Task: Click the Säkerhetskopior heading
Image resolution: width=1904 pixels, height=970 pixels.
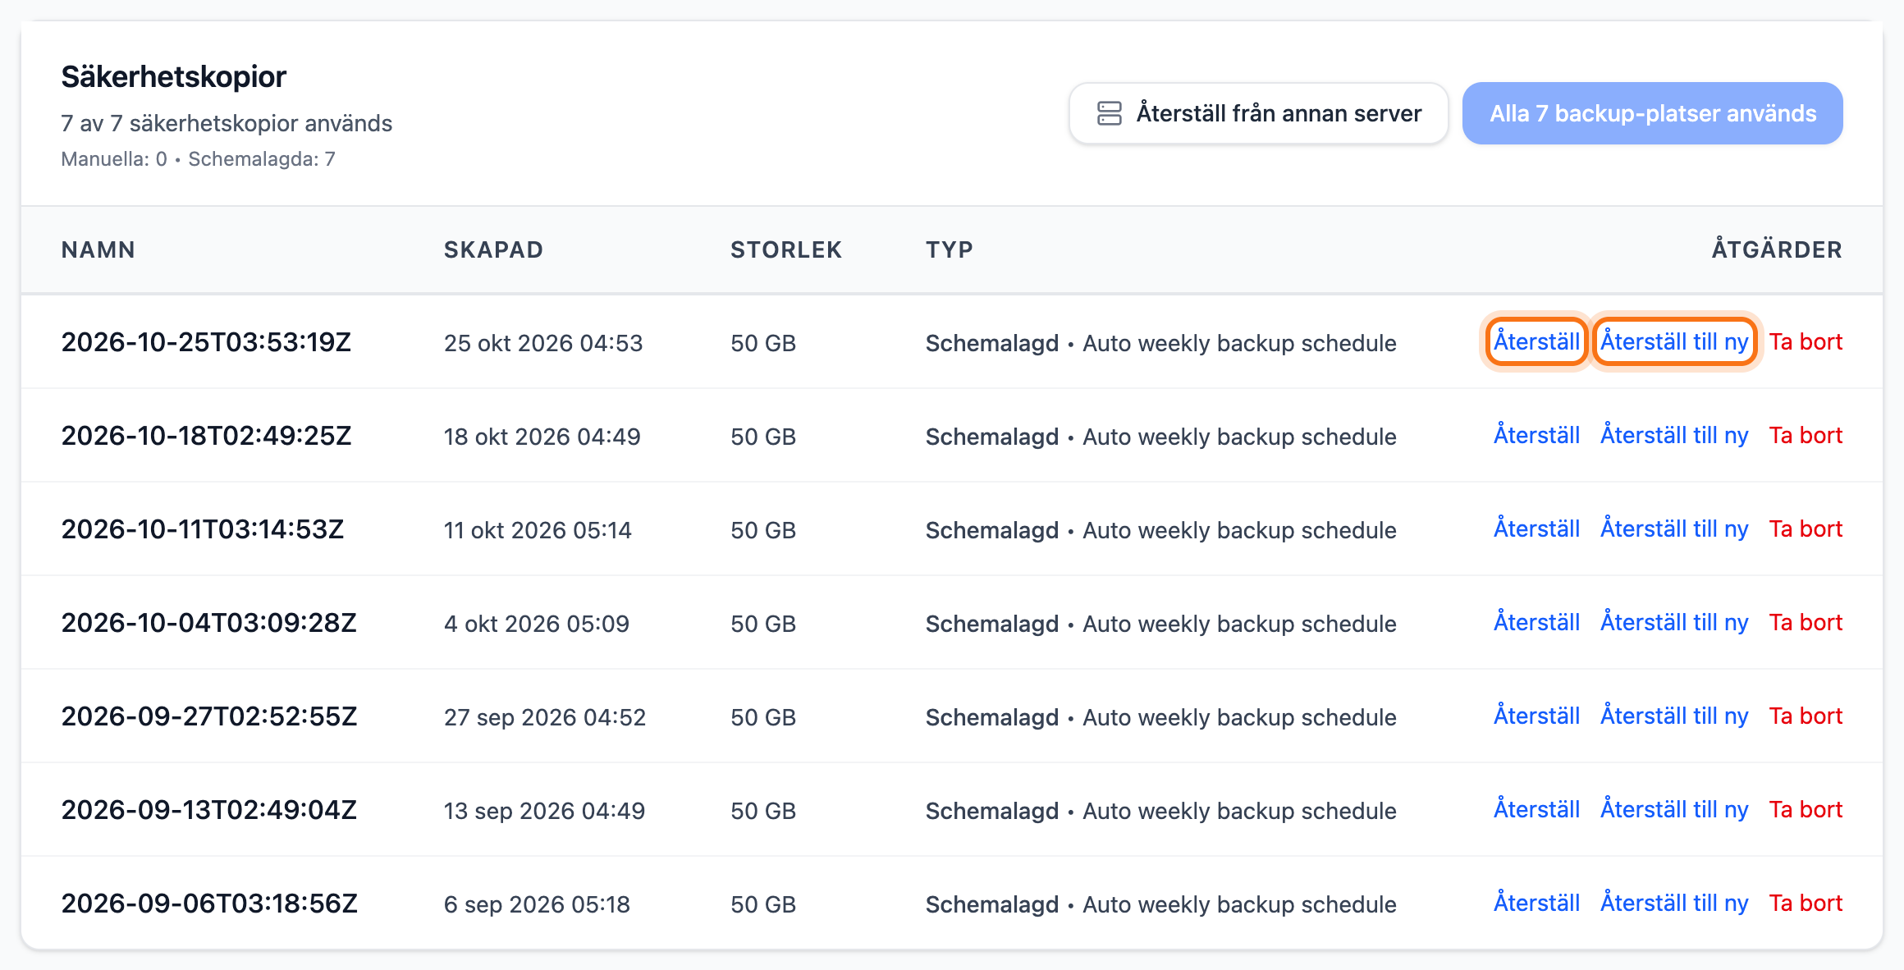Action: [173, 76]
